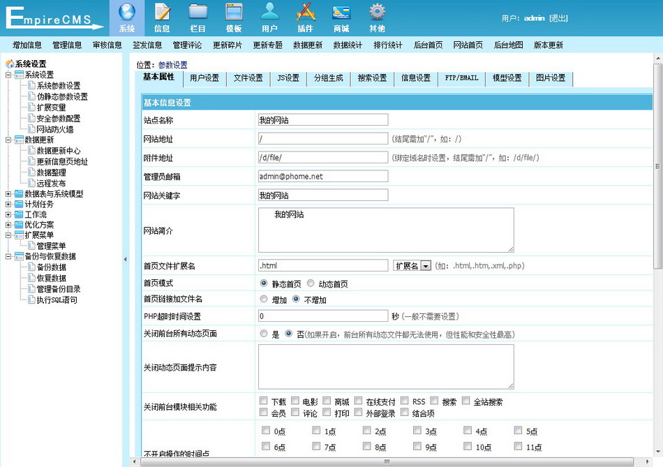Switch to the 图片设置 tab
663x467 pixels.
coord(551,78)
